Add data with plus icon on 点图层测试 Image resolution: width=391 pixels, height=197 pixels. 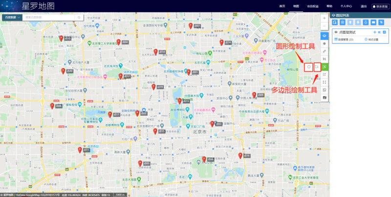[374, 32]
